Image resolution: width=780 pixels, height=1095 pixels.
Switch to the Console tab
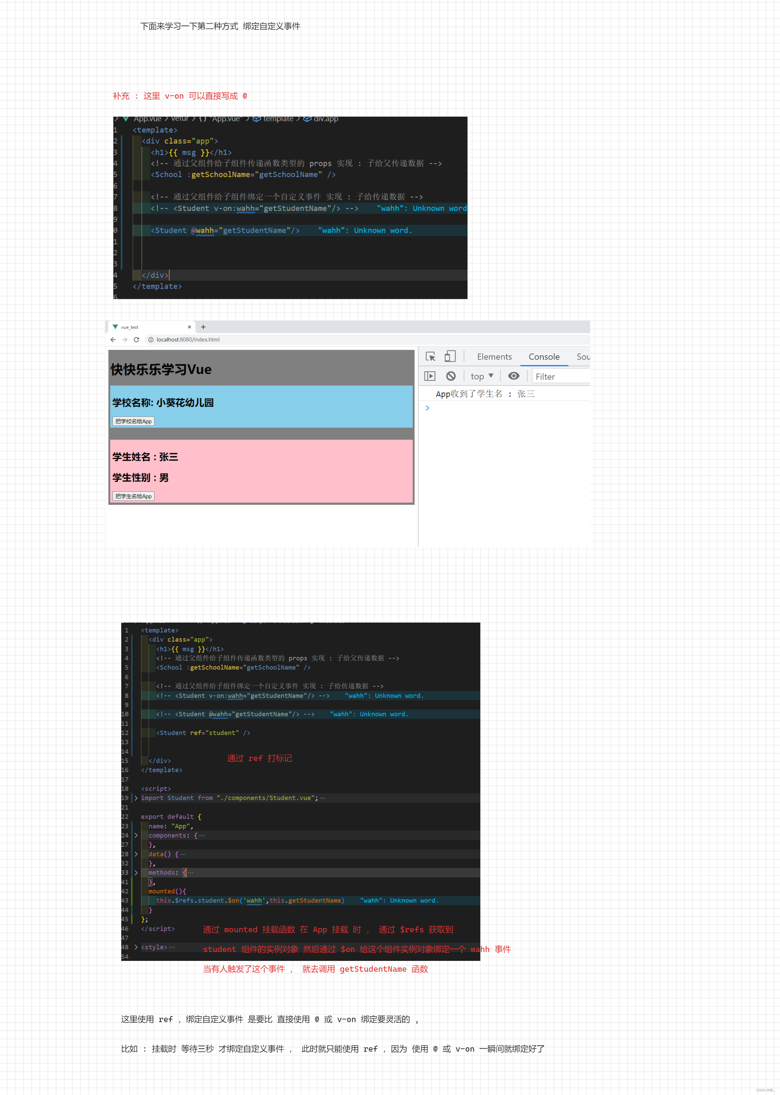(544, 357)
